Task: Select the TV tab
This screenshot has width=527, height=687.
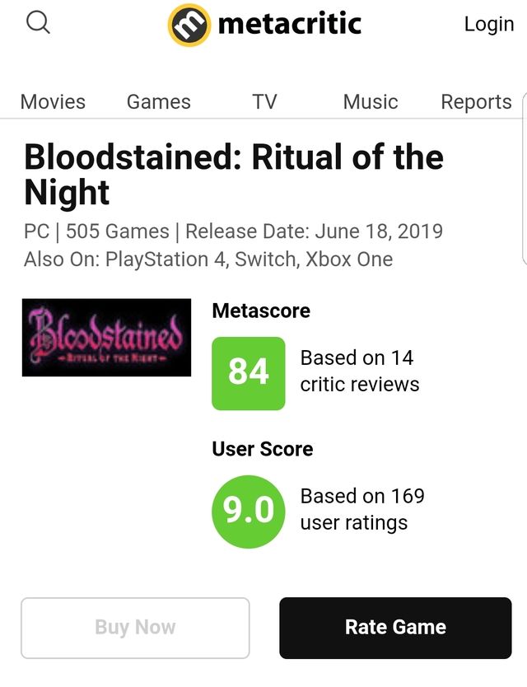Action: (x=264, y=101)
